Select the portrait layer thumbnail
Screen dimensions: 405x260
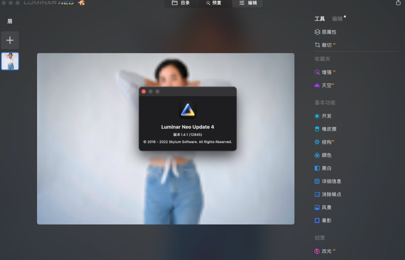point(10,61)
